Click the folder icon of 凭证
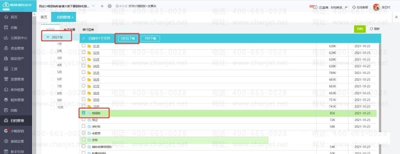The image size is (400, 154). click(x=89, y=120)
